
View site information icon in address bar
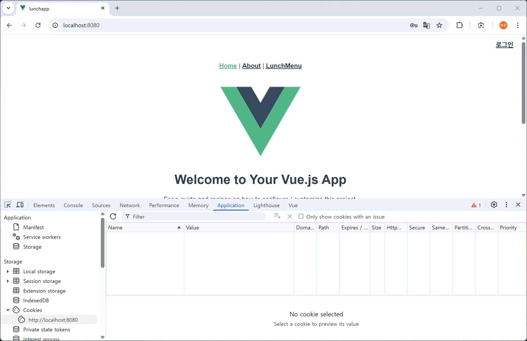pos(55,25)
